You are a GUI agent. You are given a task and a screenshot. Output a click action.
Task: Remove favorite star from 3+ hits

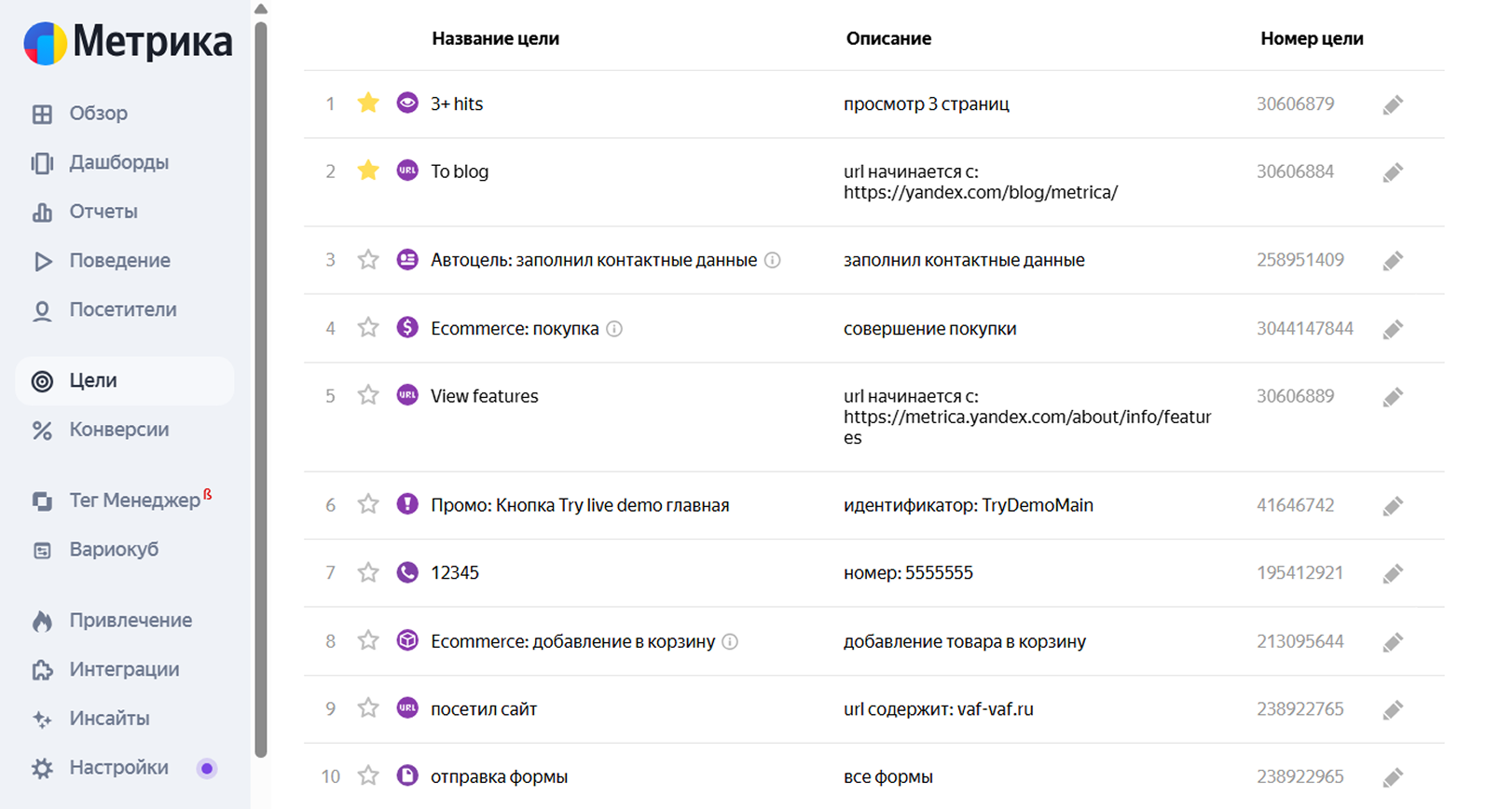pyautogui.click(x=368, y=103)
